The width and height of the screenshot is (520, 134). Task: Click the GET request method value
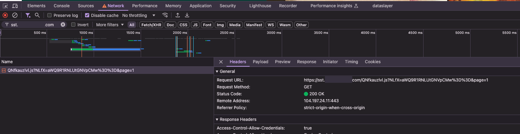click(x=308, y=87)
